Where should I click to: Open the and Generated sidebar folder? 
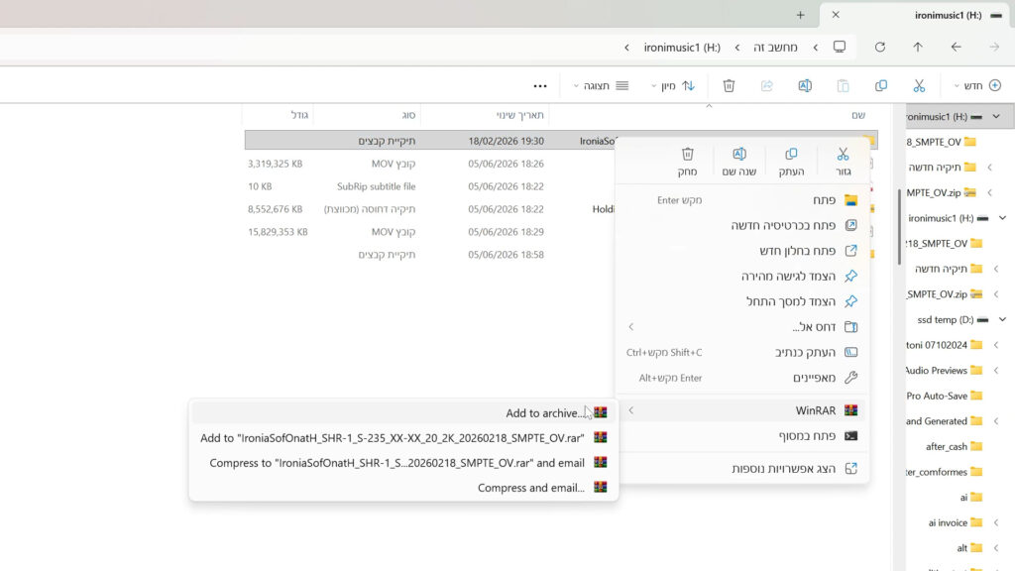[x=944, y=420]
